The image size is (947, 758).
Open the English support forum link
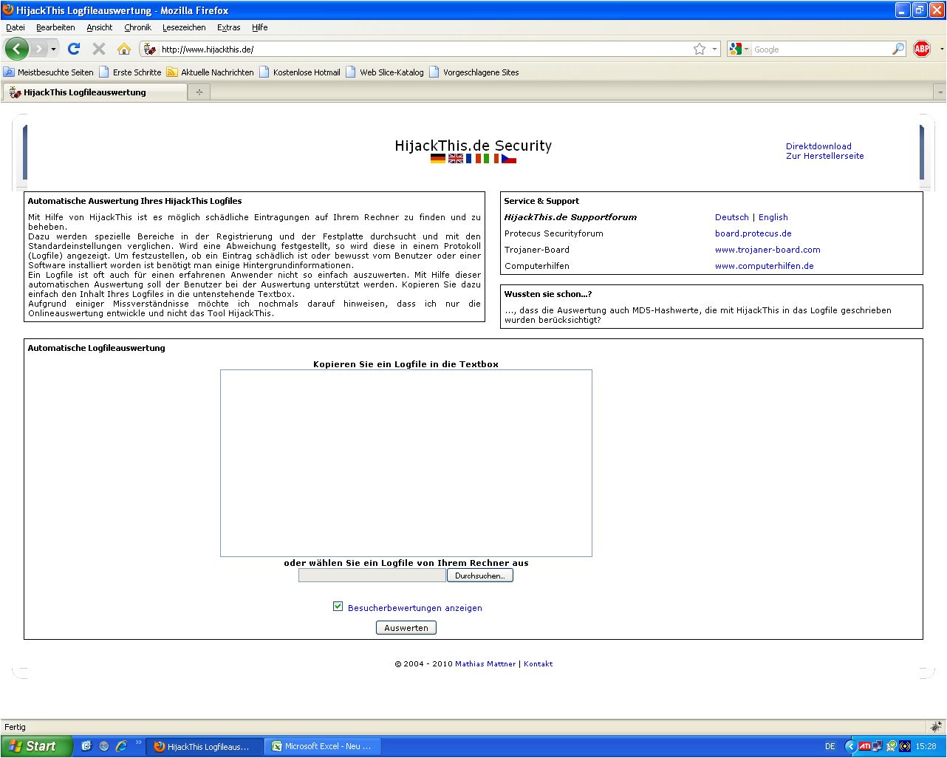pyautogui.click(x=773, y=217)
